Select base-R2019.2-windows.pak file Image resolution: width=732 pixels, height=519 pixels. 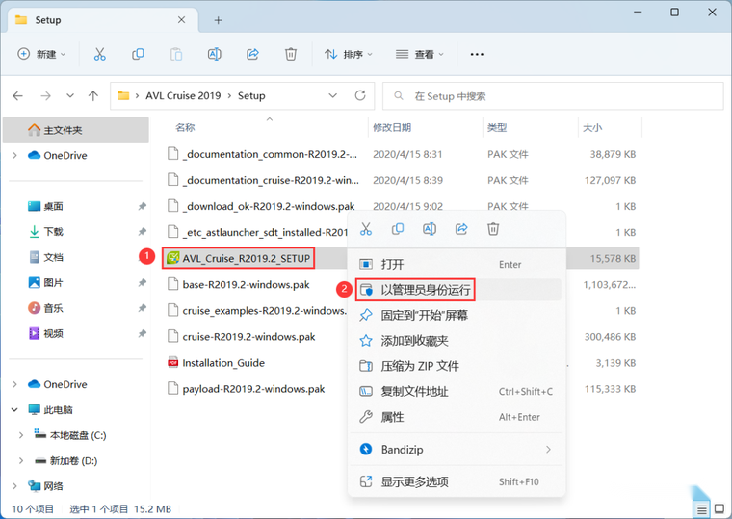point(246,285)
